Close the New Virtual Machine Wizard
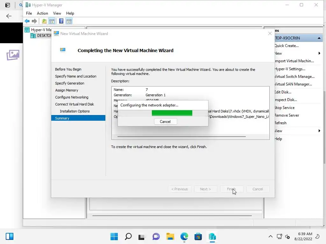 [270, 33]
